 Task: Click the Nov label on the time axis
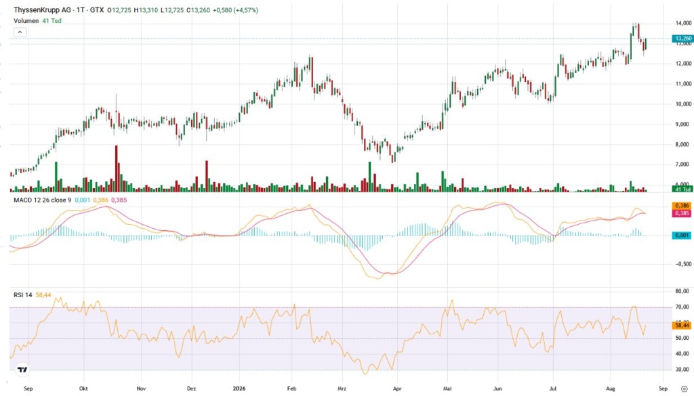pos(141,389)
